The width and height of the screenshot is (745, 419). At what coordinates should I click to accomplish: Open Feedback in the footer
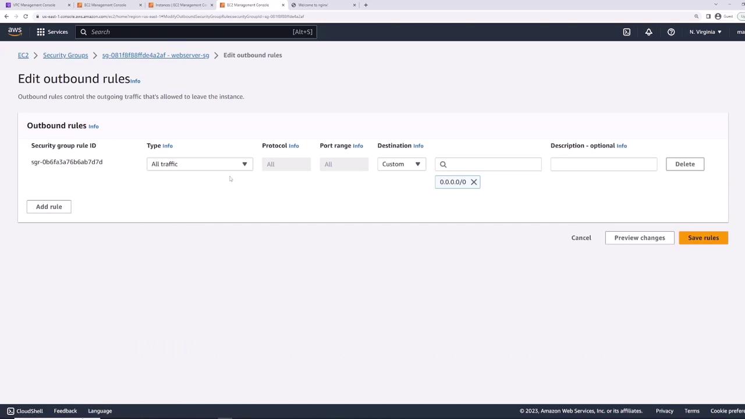(65, 411)
